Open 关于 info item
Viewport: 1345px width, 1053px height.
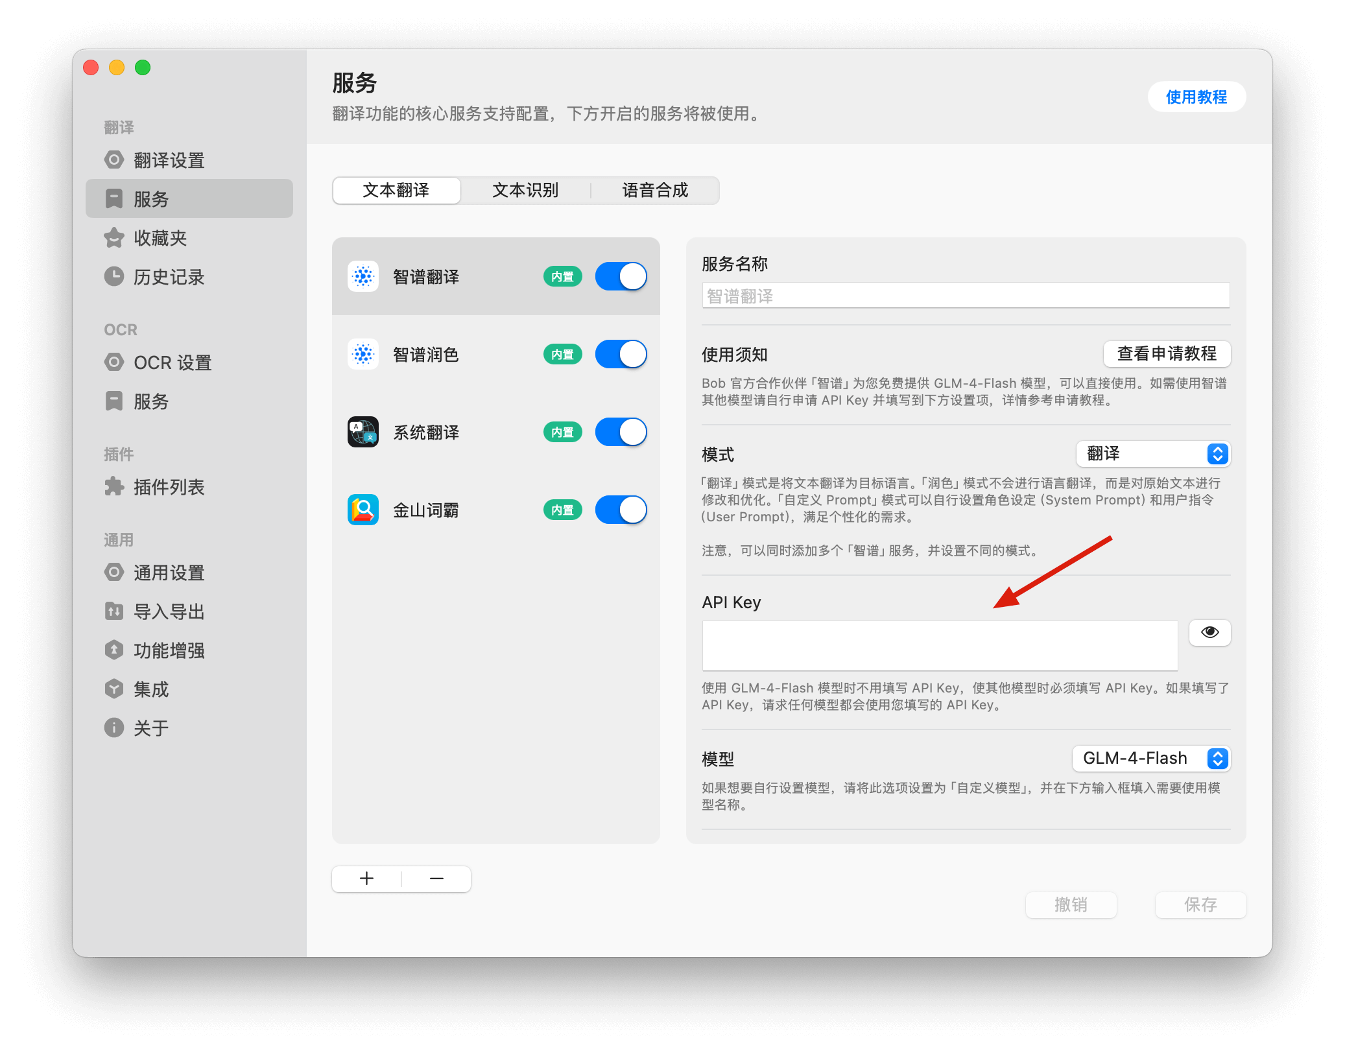point(188,728)
